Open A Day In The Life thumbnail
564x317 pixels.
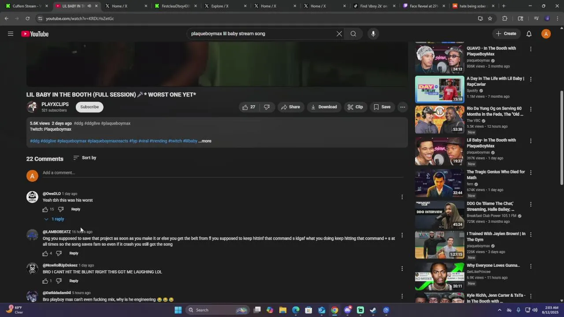pyautogui.click(x=439, y=89)
